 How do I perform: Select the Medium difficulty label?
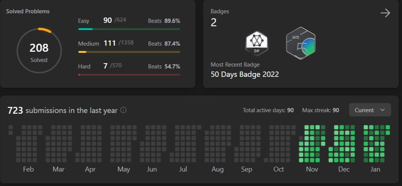pyautogui.click(x=88, y=44)
